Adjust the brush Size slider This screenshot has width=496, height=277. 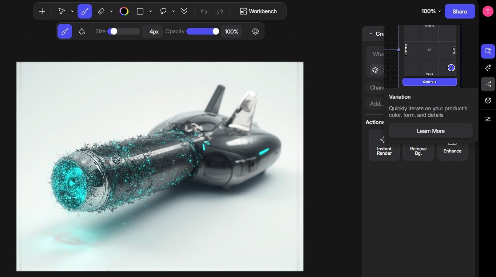124,31
